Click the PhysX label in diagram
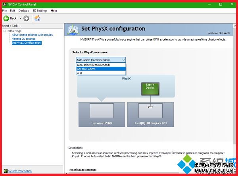 (x=126, y=78)
